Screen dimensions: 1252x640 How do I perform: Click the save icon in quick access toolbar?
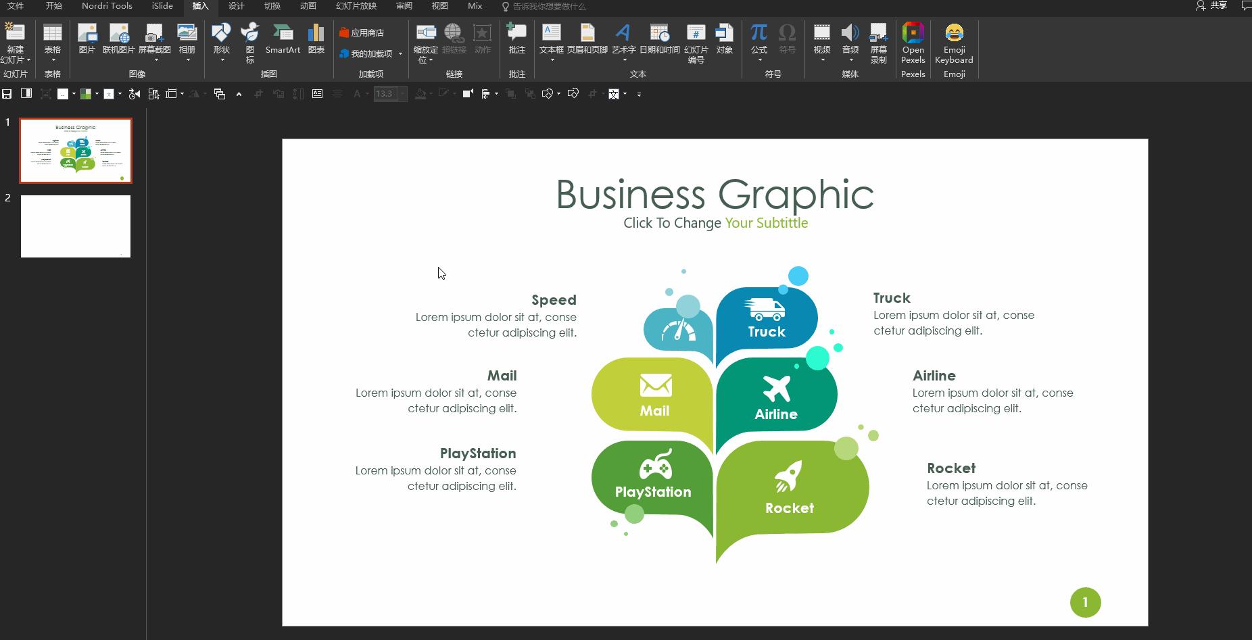7,94
